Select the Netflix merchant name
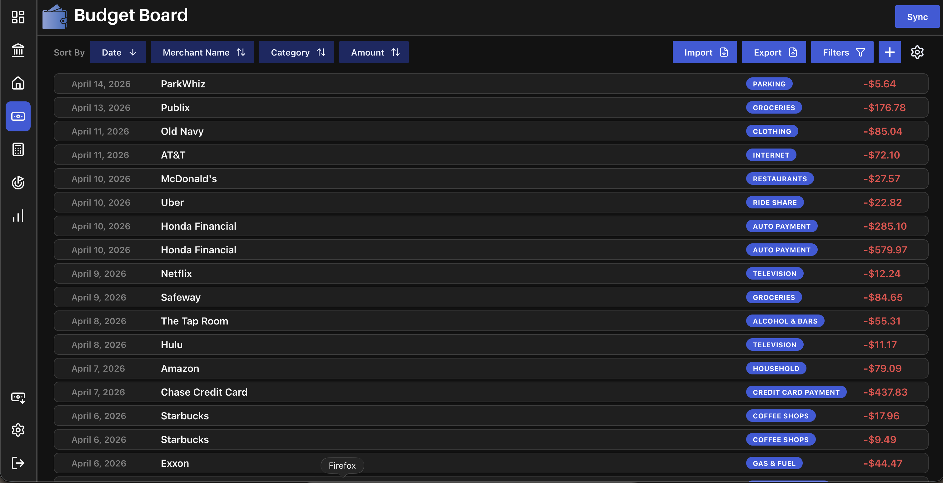943x483 pixels. 177,274
